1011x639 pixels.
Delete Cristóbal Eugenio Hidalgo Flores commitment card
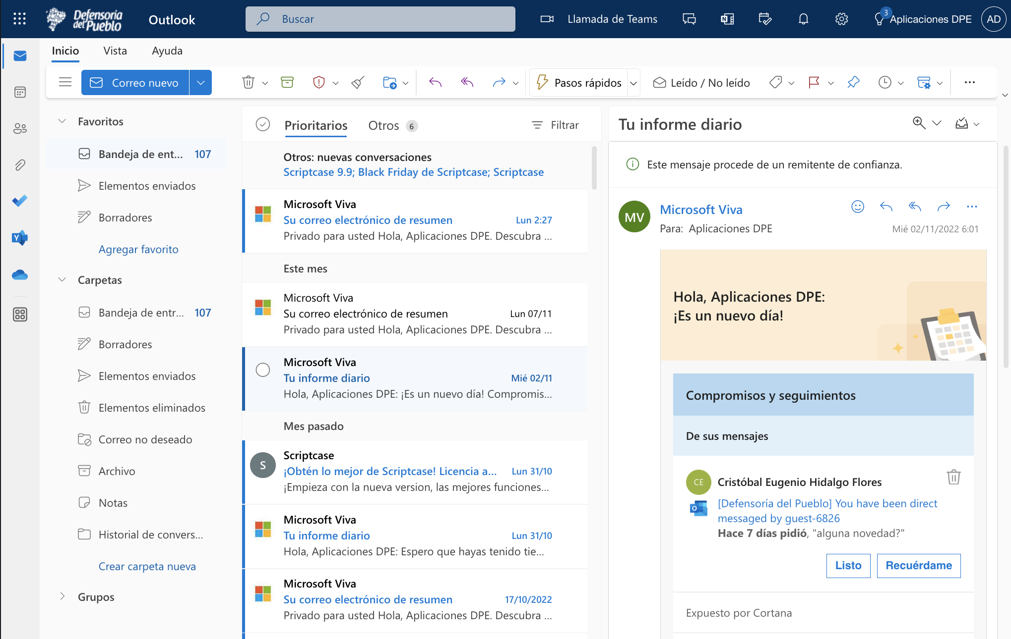tap(953, 477)
